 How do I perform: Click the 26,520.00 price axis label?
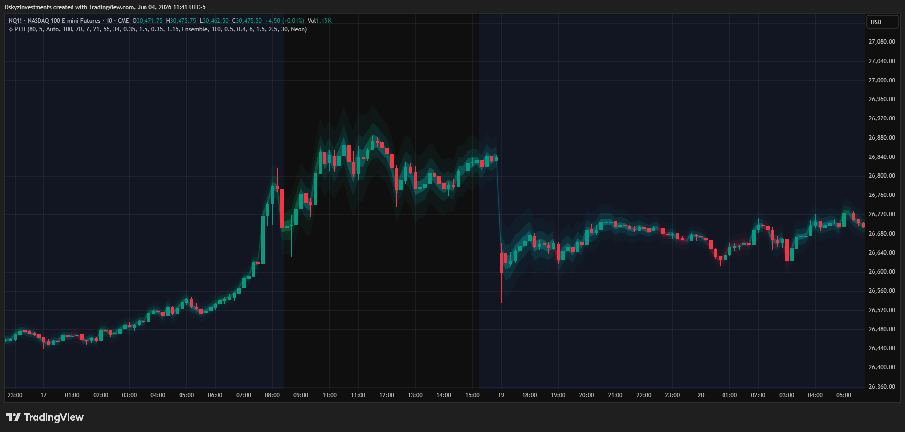coord(882,310)
